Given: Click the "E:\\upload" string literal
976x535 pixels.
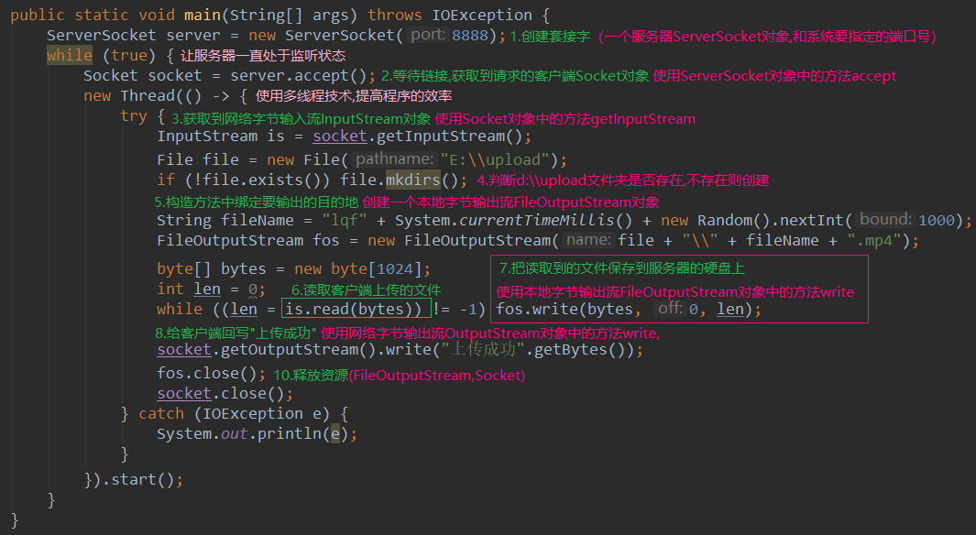Looking at the screenshot, I should 495,160.
